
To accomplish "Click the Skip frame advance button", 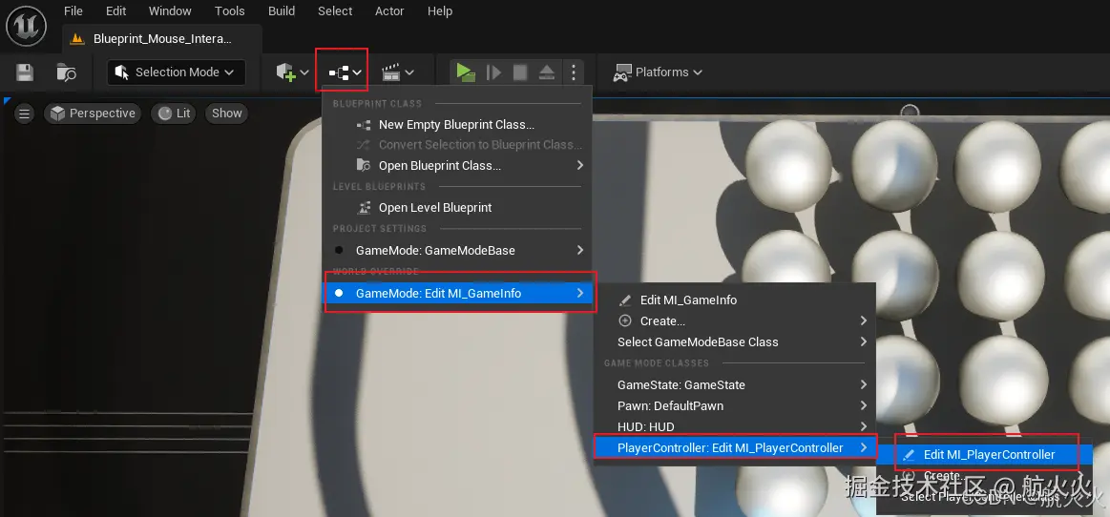I will 494,72.
